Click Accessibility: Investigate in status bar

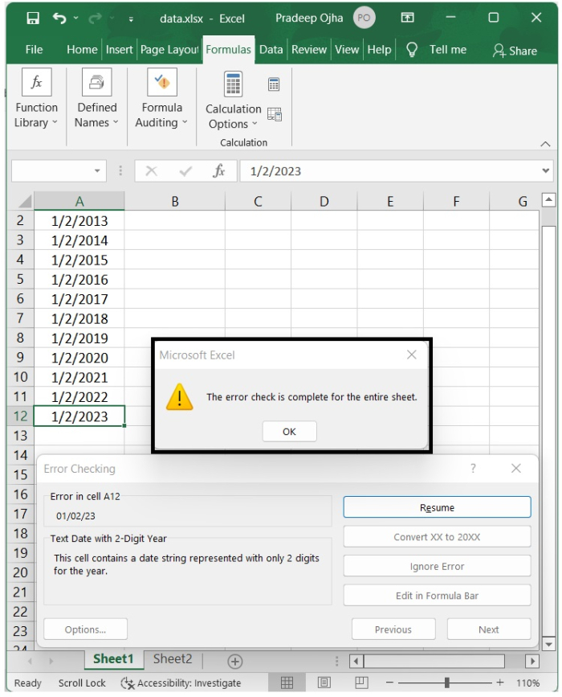pyautogui.click(x=181, y=683)
